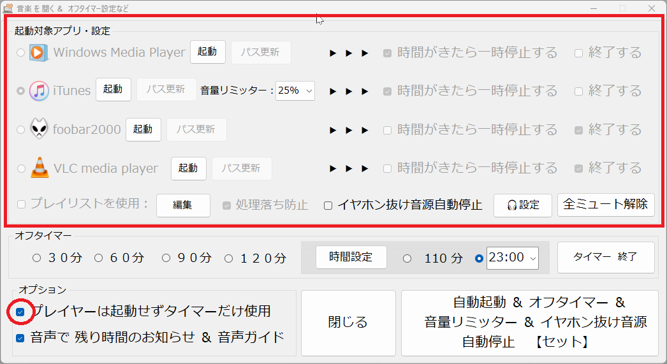The image size is (667, 364).
Task: Toggle 一時停止する checkbox for Windows Media Player
Action: point(387,53)
